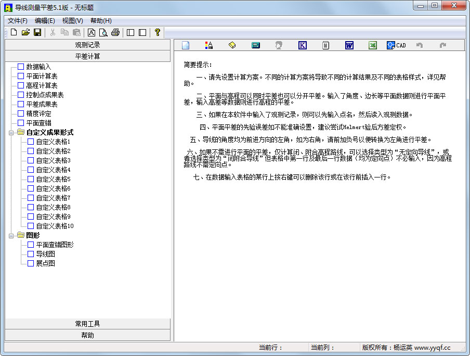Open the 帮助 section at panel bottom
470x356 pixels.
tap(87, 335)
